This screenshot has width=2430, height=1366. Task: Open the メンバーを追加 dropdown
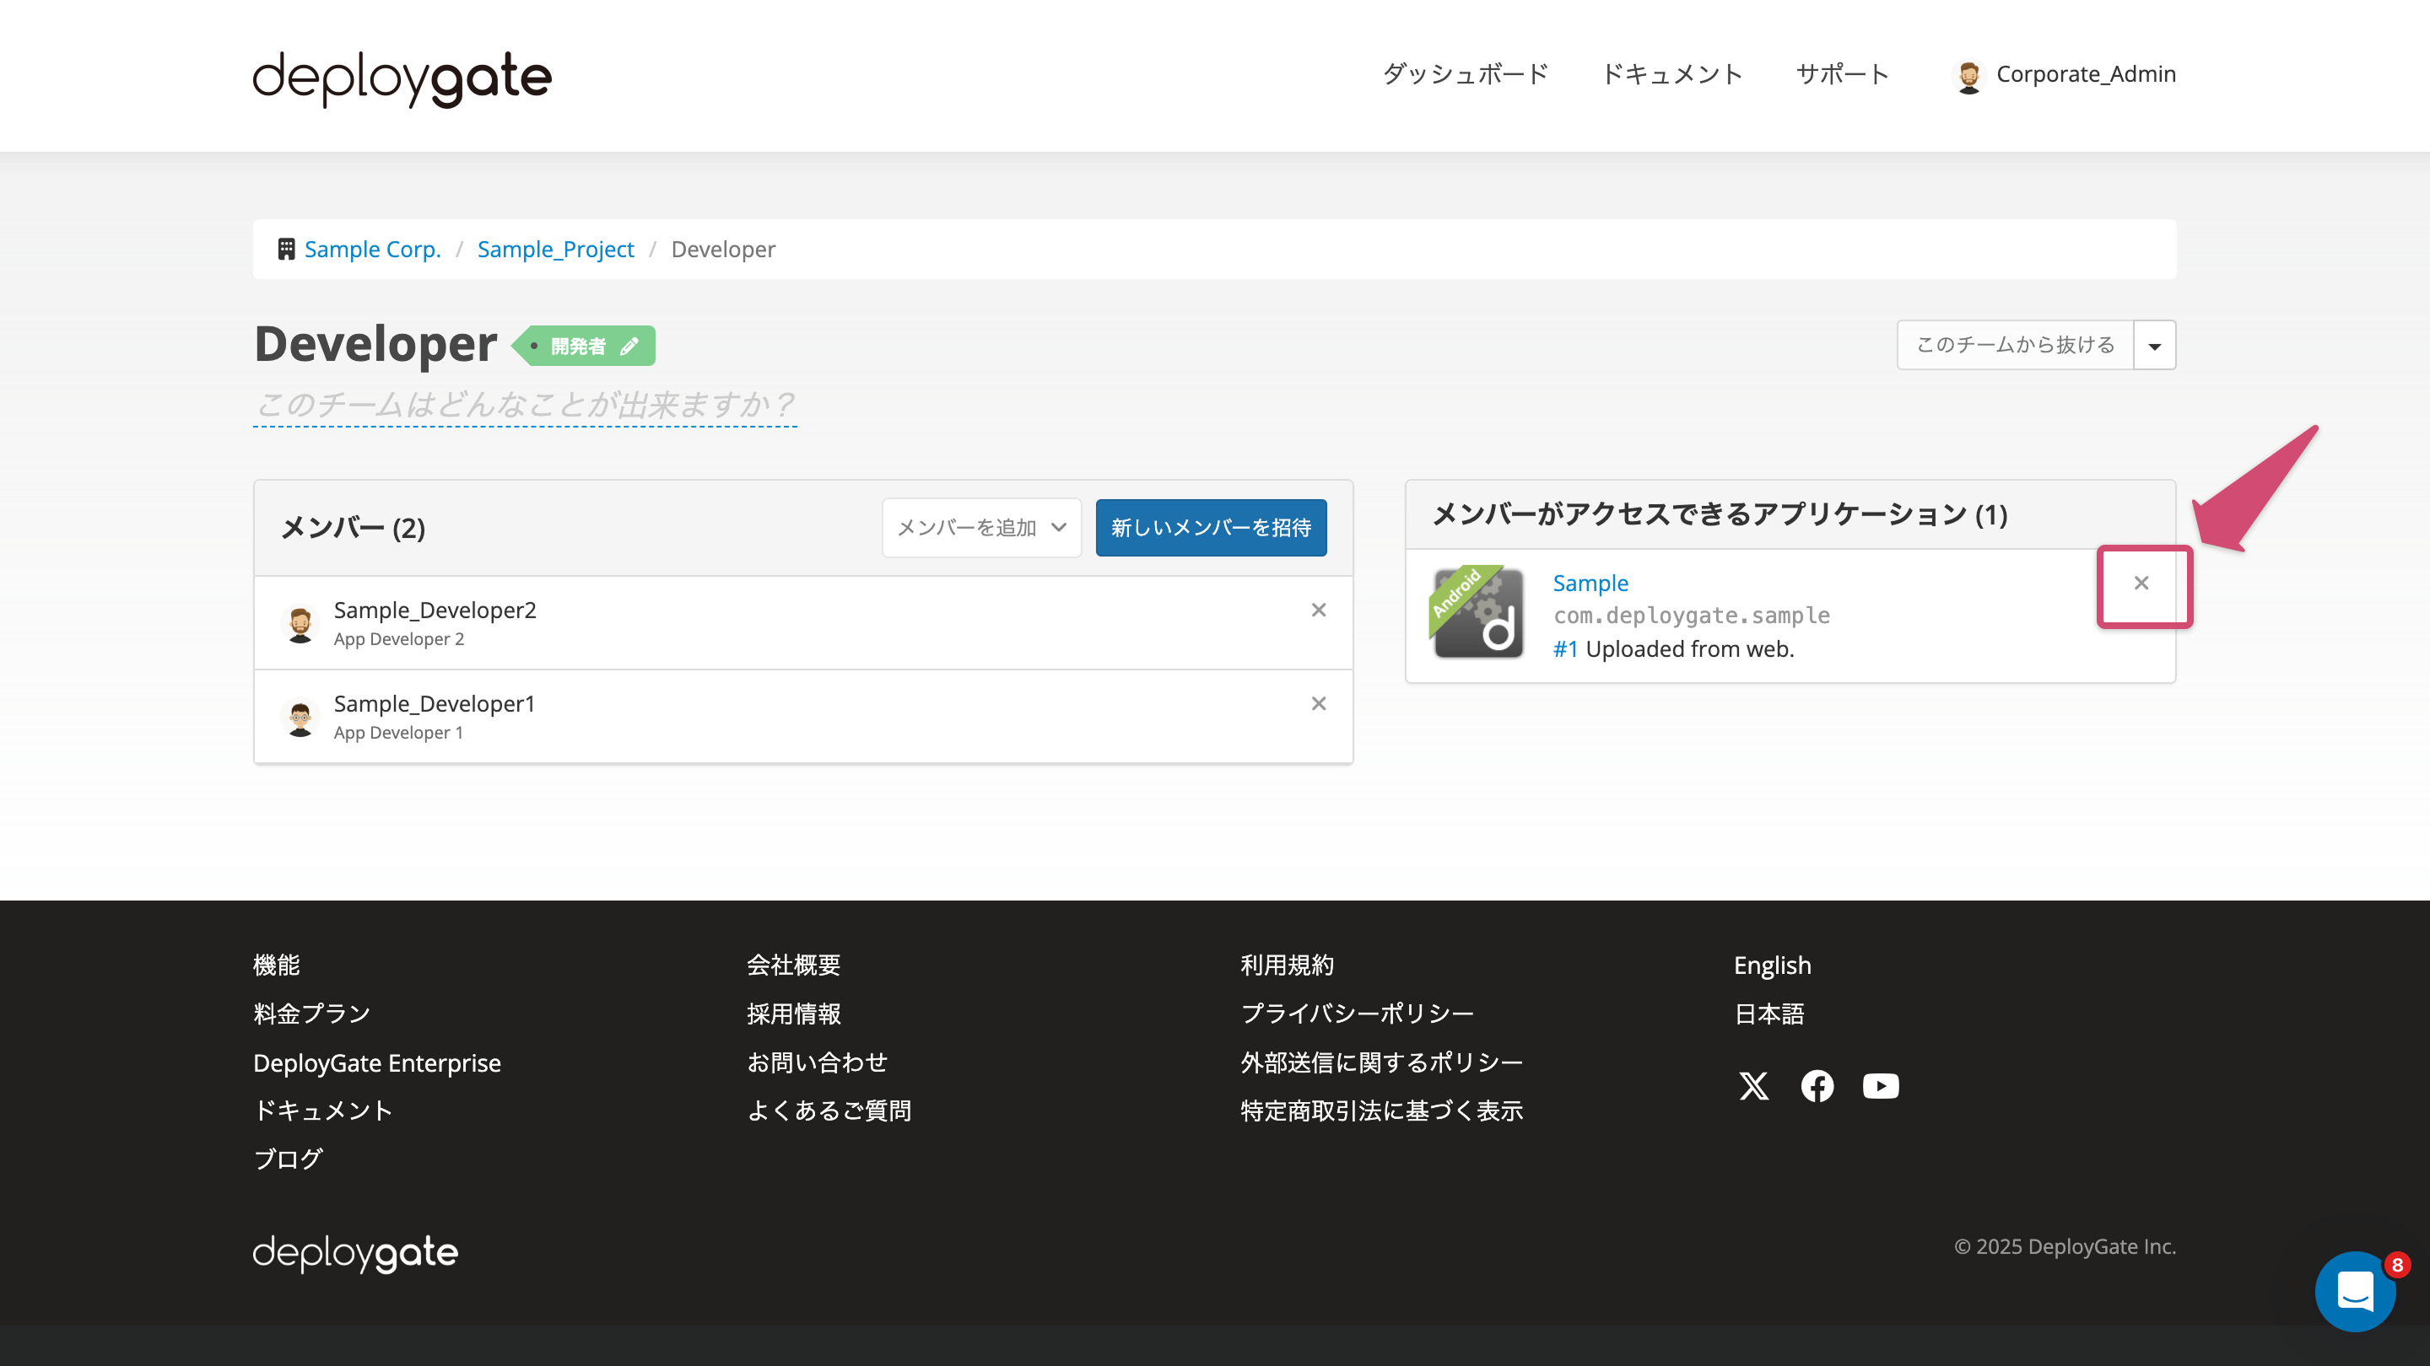[981, 528]
